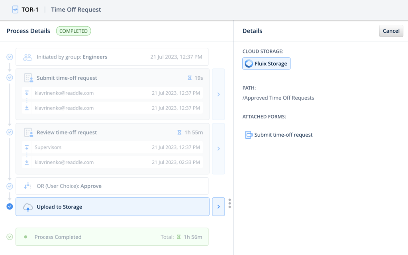Open the attached Submit time-off request form
The width and height of the screenshot is (408, 255).
point(283,135)
